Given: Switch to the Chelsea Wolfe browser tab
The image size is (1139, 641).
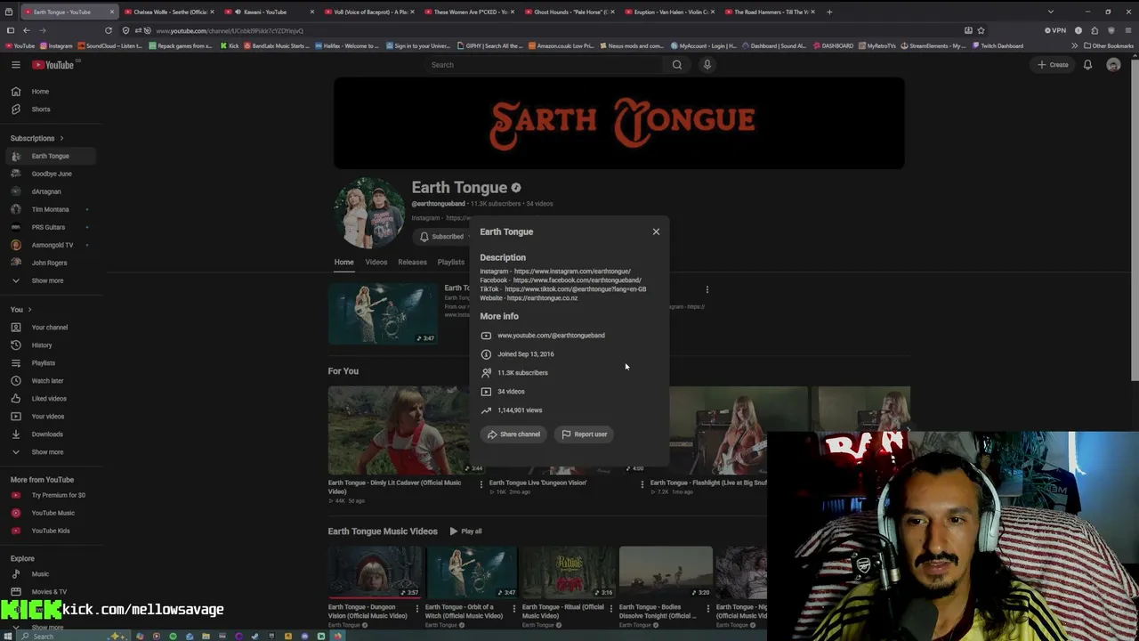Looking at the screenshot, I should tap(170, 12).
